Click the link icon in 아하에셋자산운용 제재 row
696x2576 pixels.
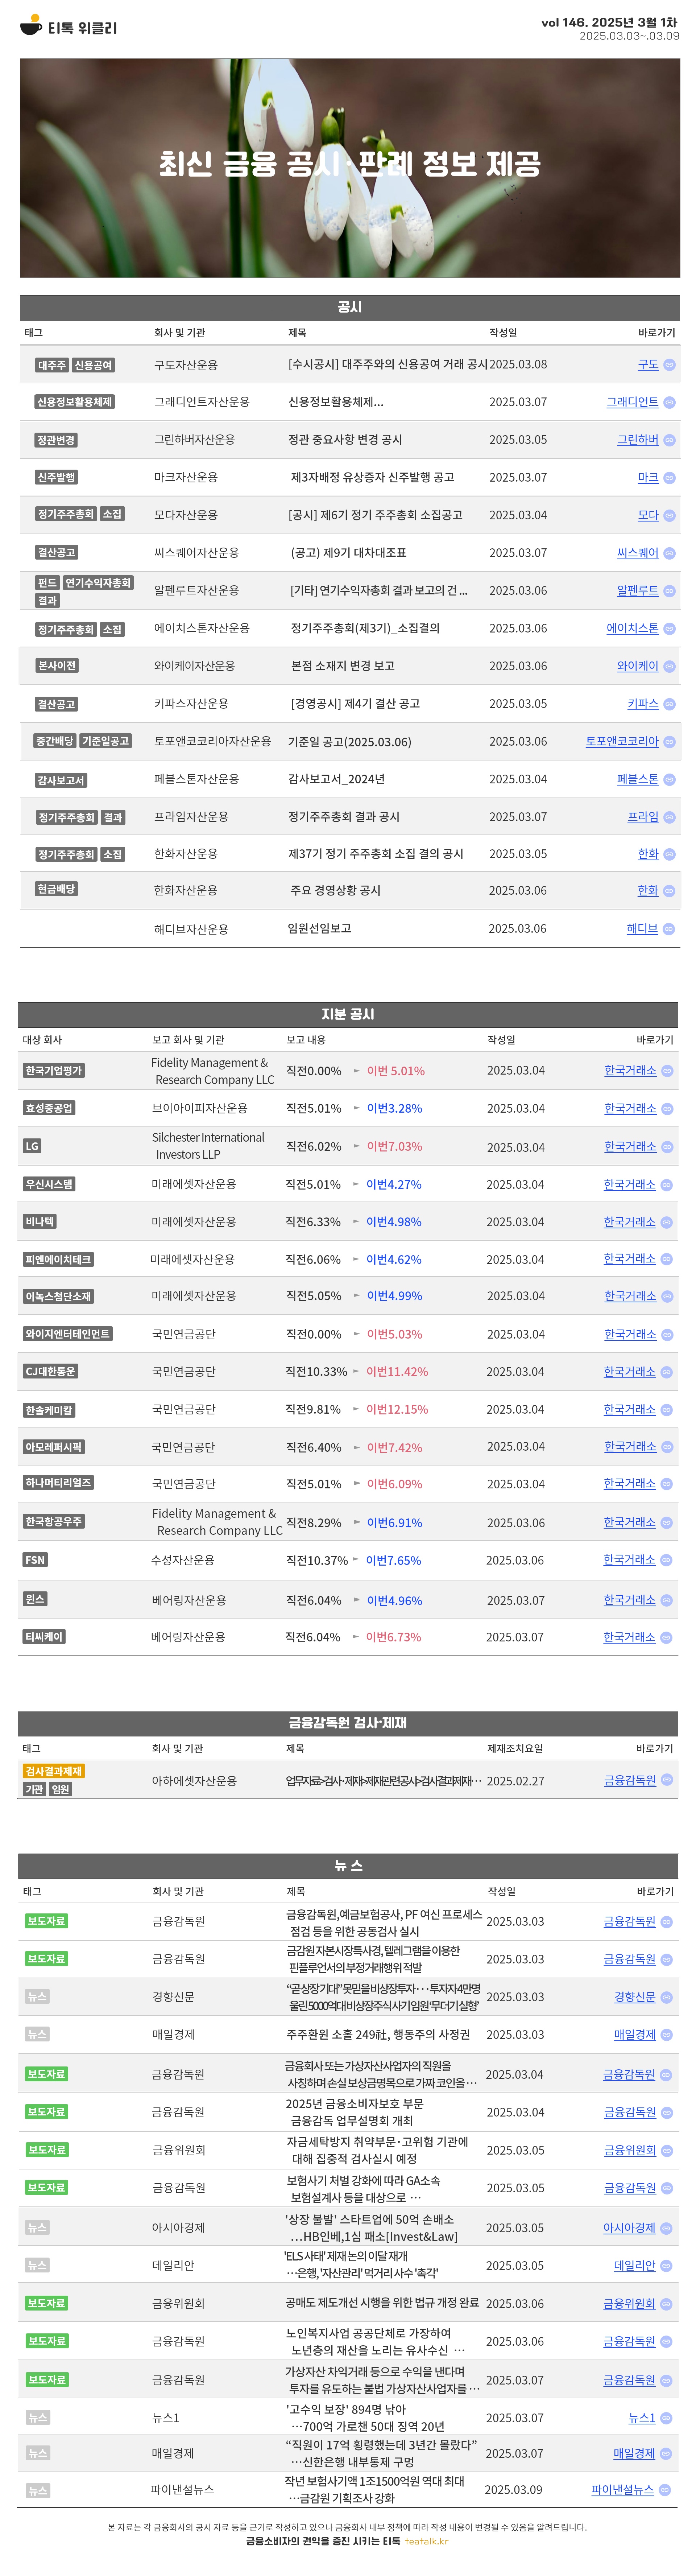[x=667, y=1780]
